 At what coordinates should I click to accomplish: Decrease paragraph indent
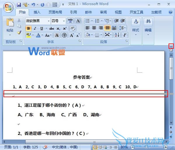point(116,21)
